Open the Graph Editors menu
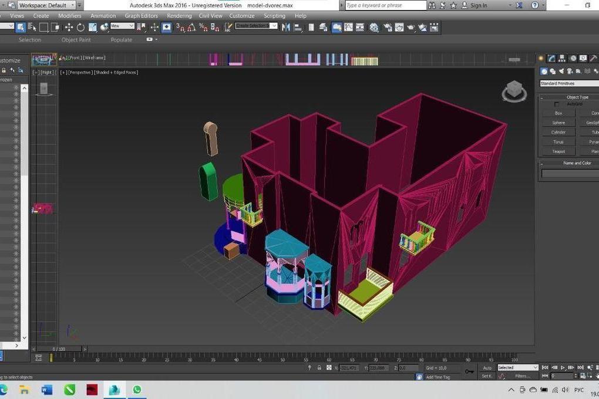599x399 pixels. pyautogui.click(x=142, y=16)
